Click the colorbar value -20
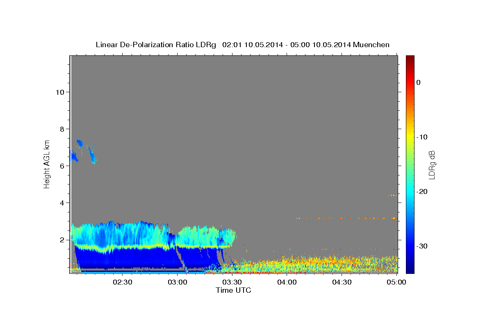The height and width of the screenshot is (328, 492). pos(422,191)
